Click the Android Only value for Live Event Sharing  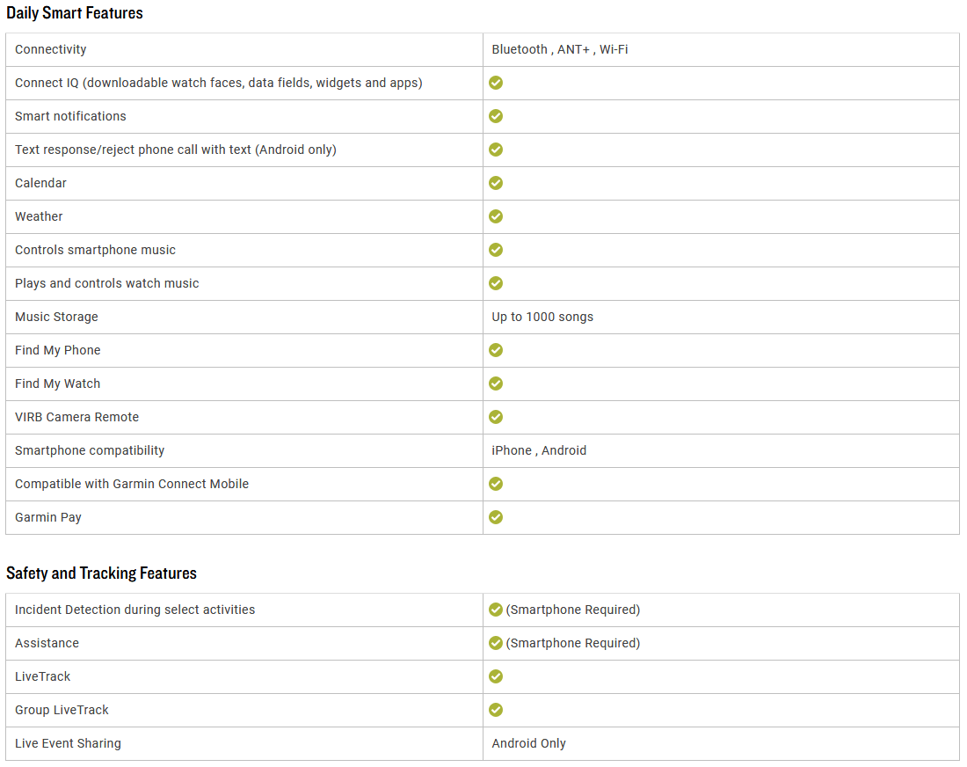[528, 743]
